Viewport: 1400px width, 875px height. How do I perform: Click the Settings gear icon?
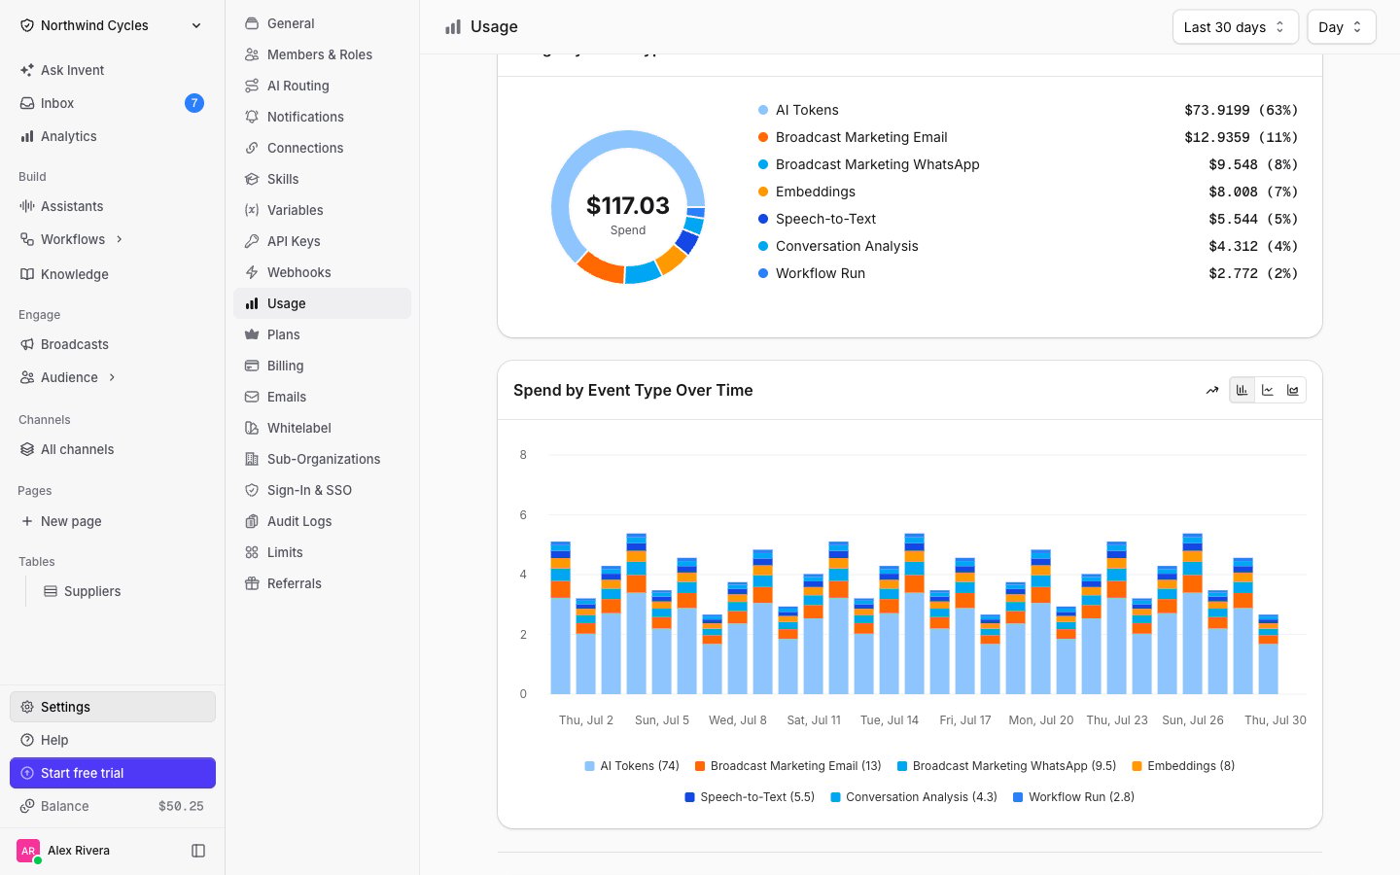tap(27, 707)
